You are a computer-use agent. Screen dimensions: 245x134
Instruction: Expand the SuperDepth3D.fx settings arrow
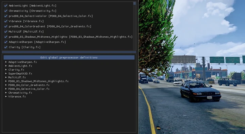6,73
